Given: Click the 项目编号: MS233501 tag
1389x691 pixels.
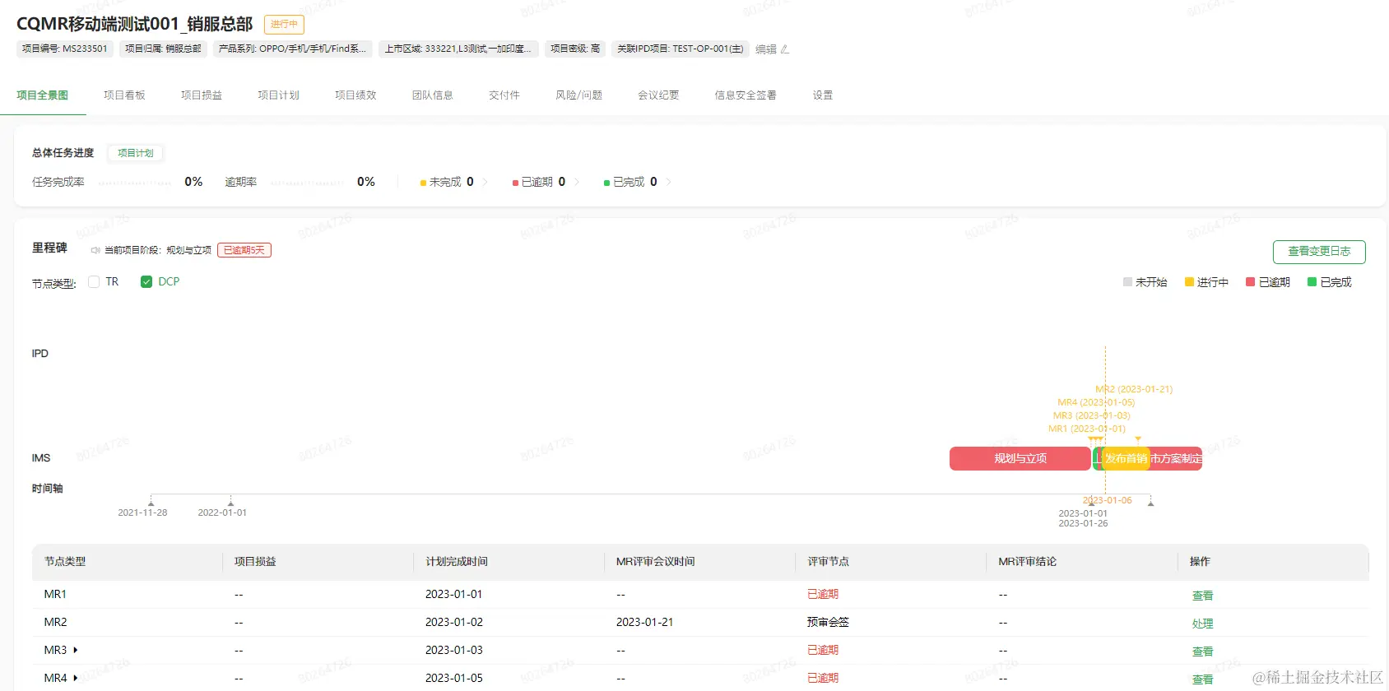Looking at the screenshot, I should tap(65, 49).
